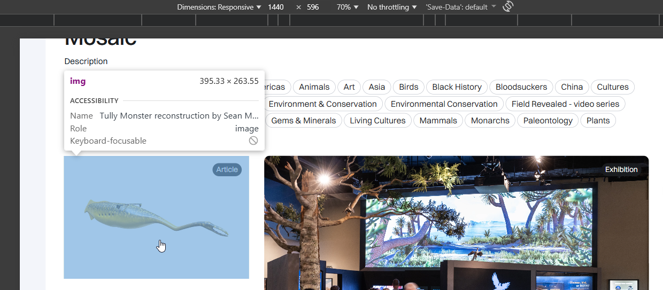The height and width of the screenshot is (290, 663).
Task: Select the Plants tag
Action: 598,121
